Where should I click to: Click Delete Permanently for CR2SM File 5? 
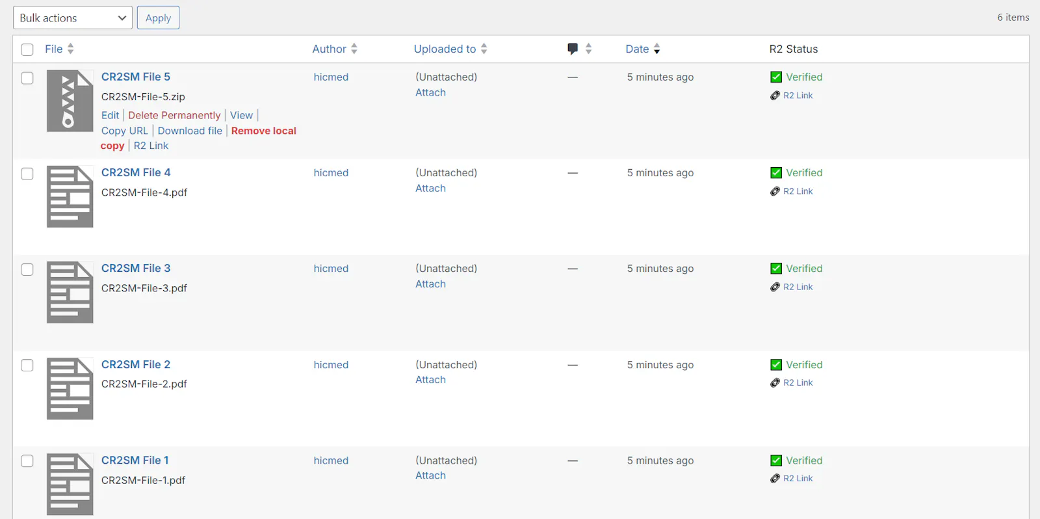(x=174, y=115)
